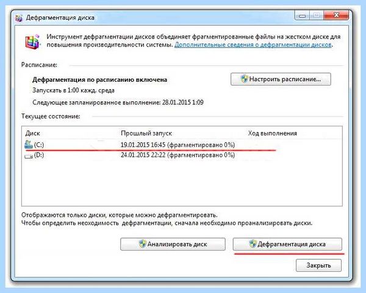Click the large defragmenter blocks icon

[x=32, y=42]
